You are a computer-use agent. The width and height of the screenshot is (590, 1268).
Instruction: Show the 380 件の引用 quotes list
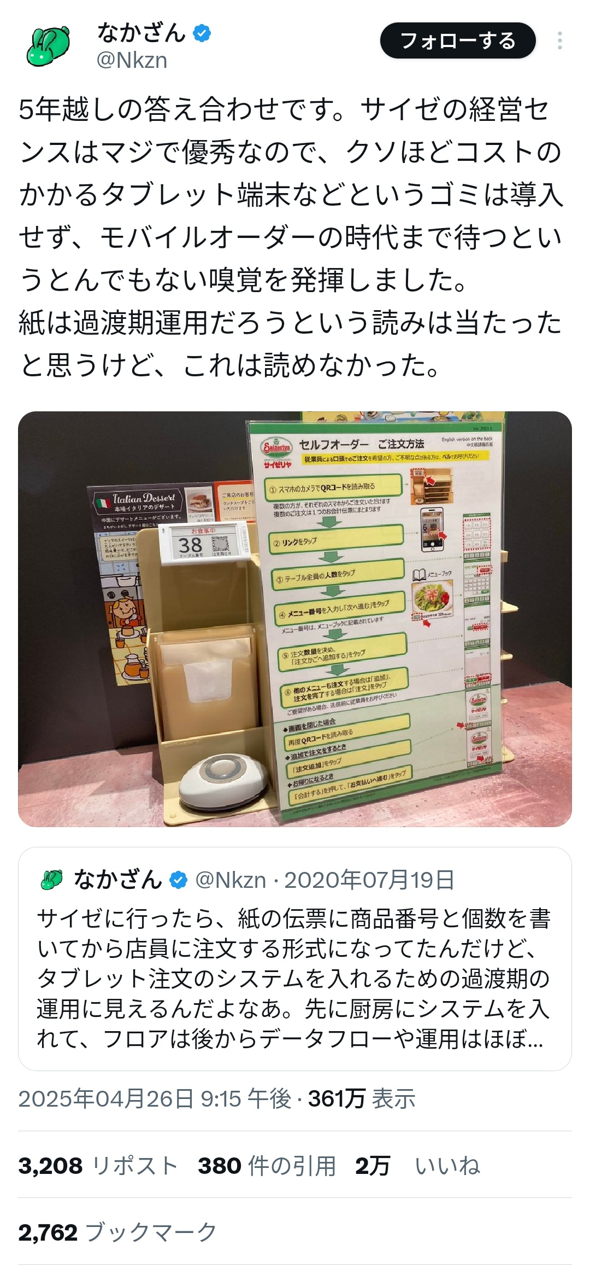click(x=267, y=1166)
